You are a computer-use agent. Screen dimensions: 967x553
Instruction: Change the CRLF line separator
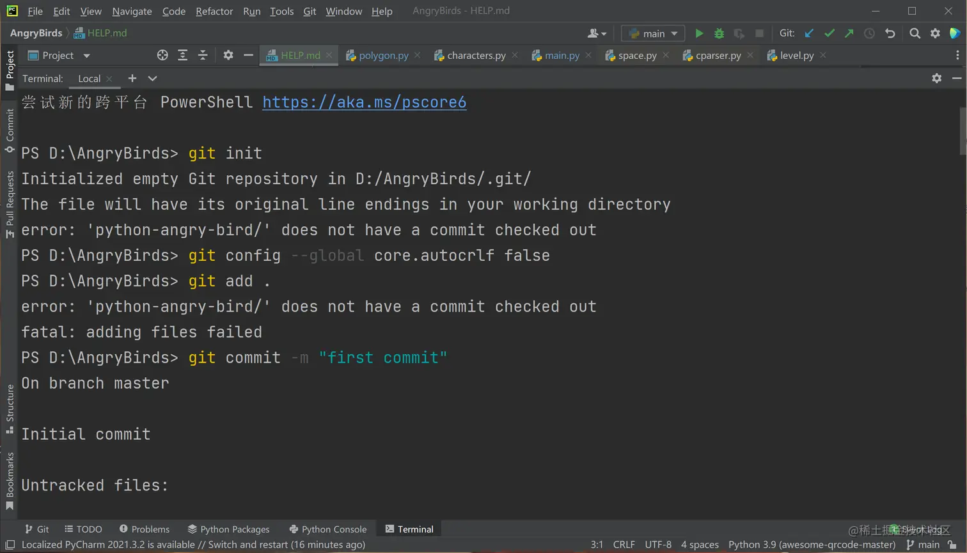[624, 545]
